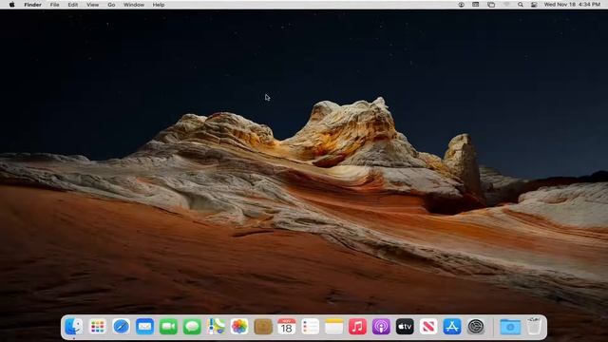Launch Podcasts from the dock
The width and height of the screenshot is (608, 342).
point(381,327)
